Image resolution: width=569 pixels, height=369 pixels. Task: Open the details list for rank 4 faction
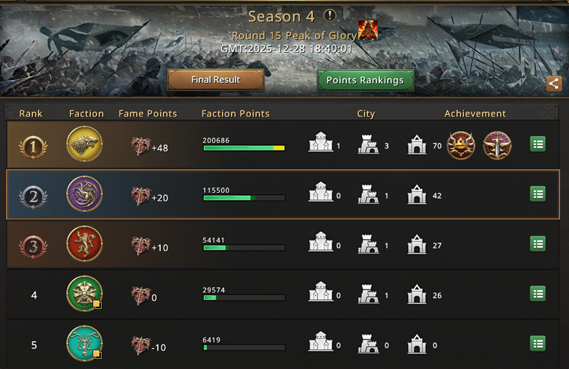pyautogui.click(x=538, y=293)
